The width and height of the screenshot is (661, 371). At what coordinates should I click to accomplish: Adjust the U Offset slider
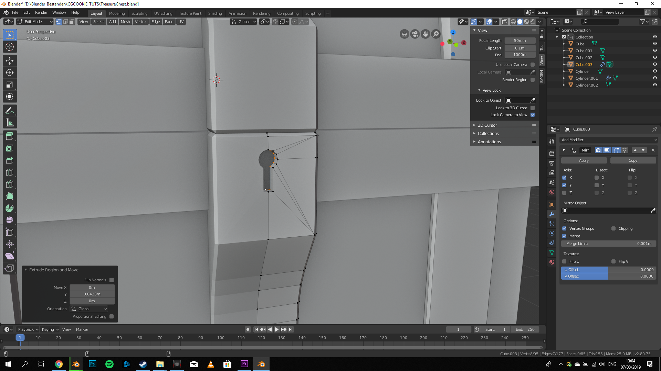coord(608,270)
